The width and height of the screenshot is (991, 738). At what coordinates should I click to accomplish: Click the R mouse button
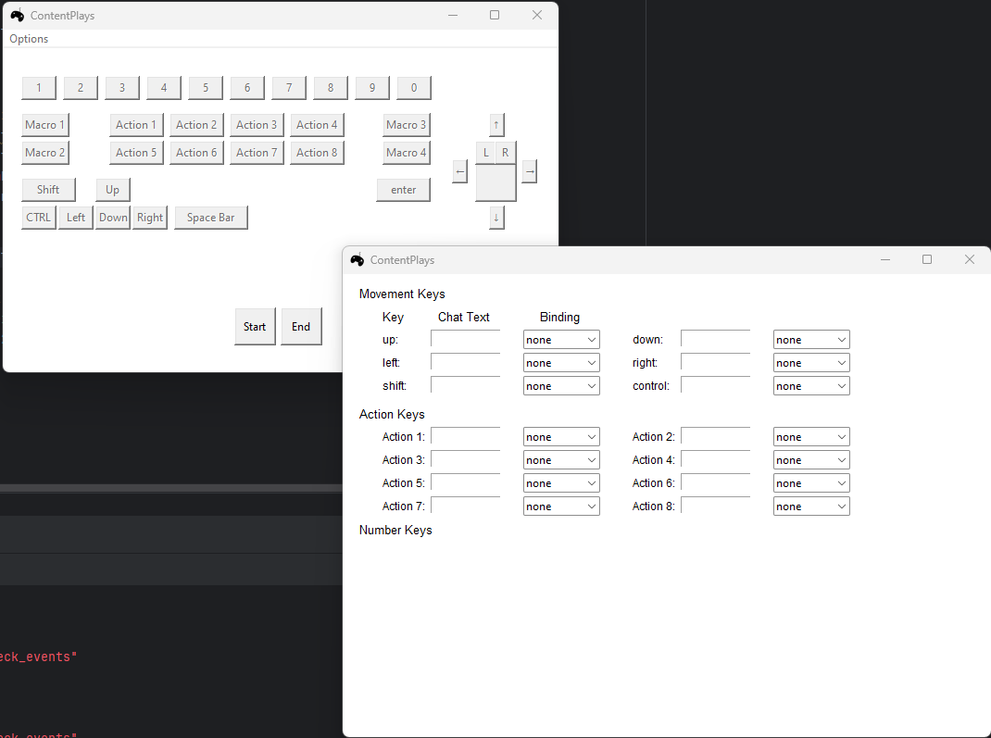pos(506,152)
